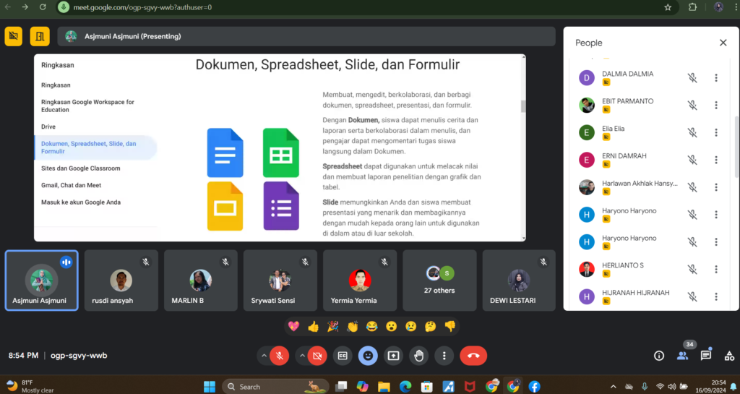
Task: Click the green Google Sheets icon
Action: point(281,153)
